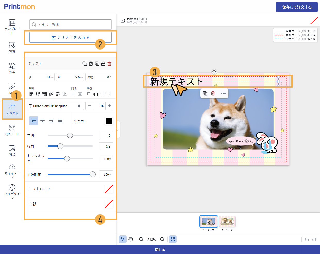320x254 pixels.
Task: Open the QRコード sidebar tool
Action: click(12, 130)
